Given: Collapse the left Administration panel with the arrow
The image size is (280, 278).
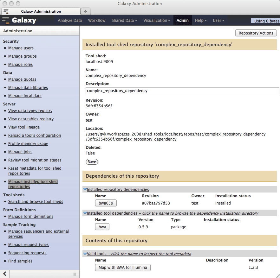Looking at the screenshot, I should click(x=5, y=274).
